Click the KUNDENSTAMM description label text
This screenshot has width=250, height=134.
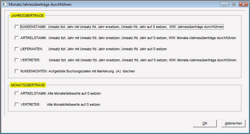click(122, 27)
